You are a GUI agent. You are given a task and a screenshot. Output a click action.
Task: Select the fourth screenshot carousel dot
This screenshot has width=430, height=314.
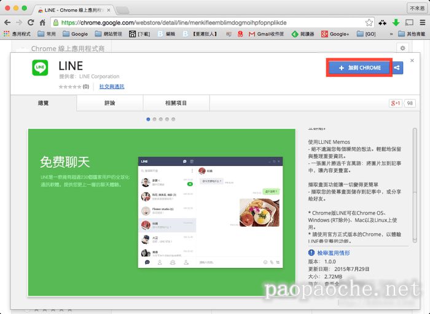click(x=167, y=119)
